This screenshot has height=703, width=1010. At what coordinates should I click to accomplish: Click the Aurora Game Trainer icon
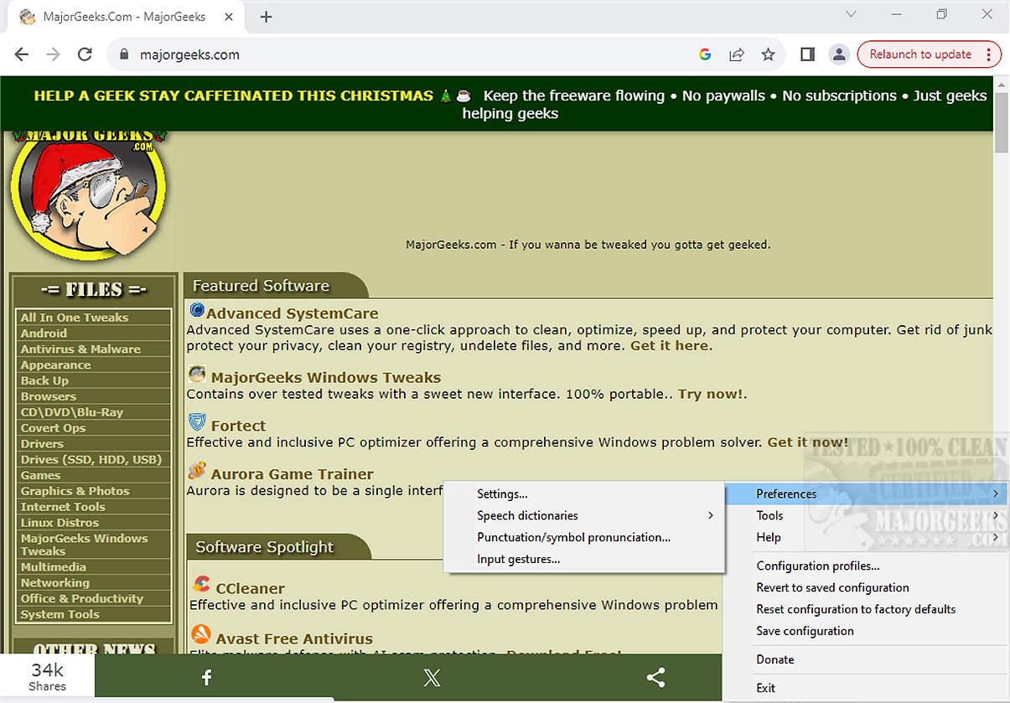click(x=197, y=471)
